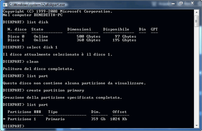Select the Disco 0 row
202x131 pixels.
click(72, 36)
